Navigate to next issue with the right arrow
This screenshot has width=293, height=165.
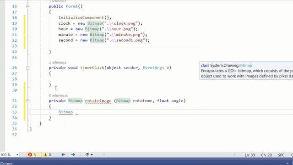click(x=73, y=154)
